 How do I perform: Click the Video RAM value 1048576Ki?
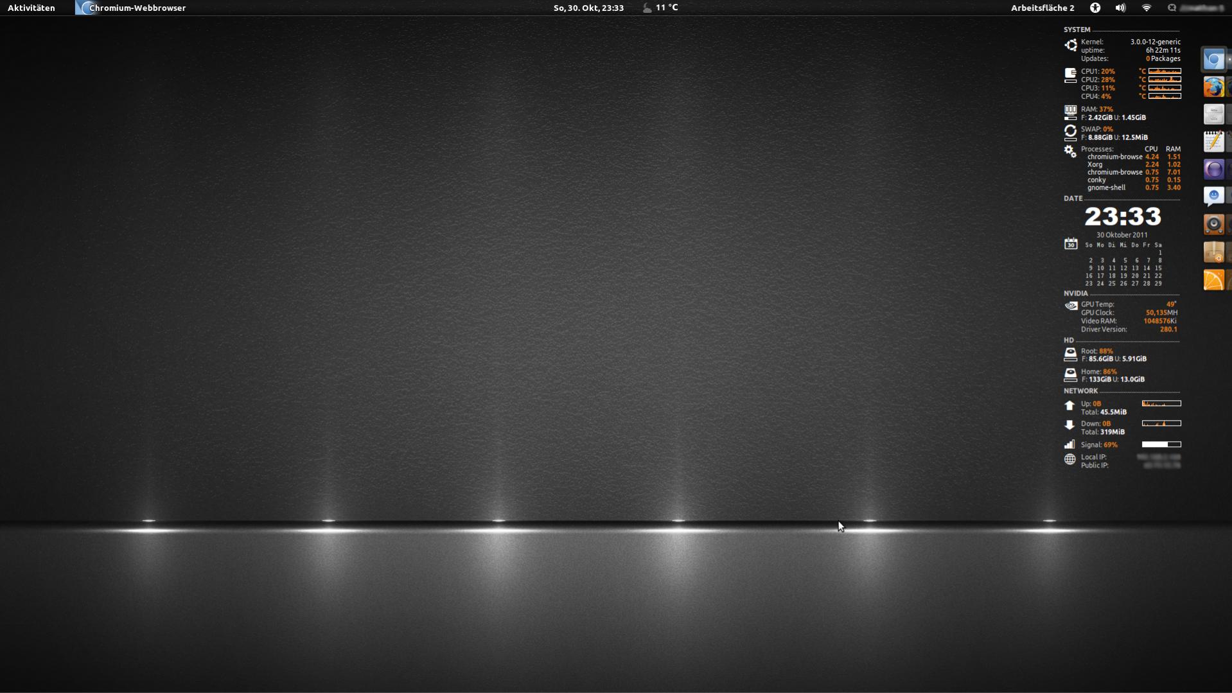1160,321
